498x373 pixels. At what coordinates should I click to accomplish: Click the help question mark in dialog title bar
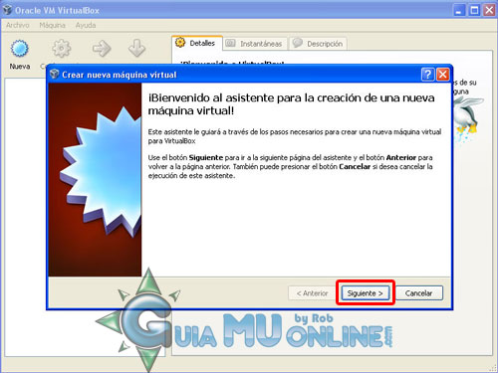(427, 75)
